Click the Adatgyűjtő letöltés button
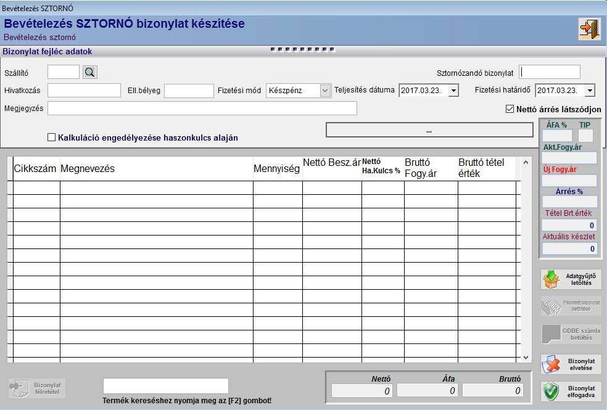Viewport: 607px width, 410px height. coord(571,279)
